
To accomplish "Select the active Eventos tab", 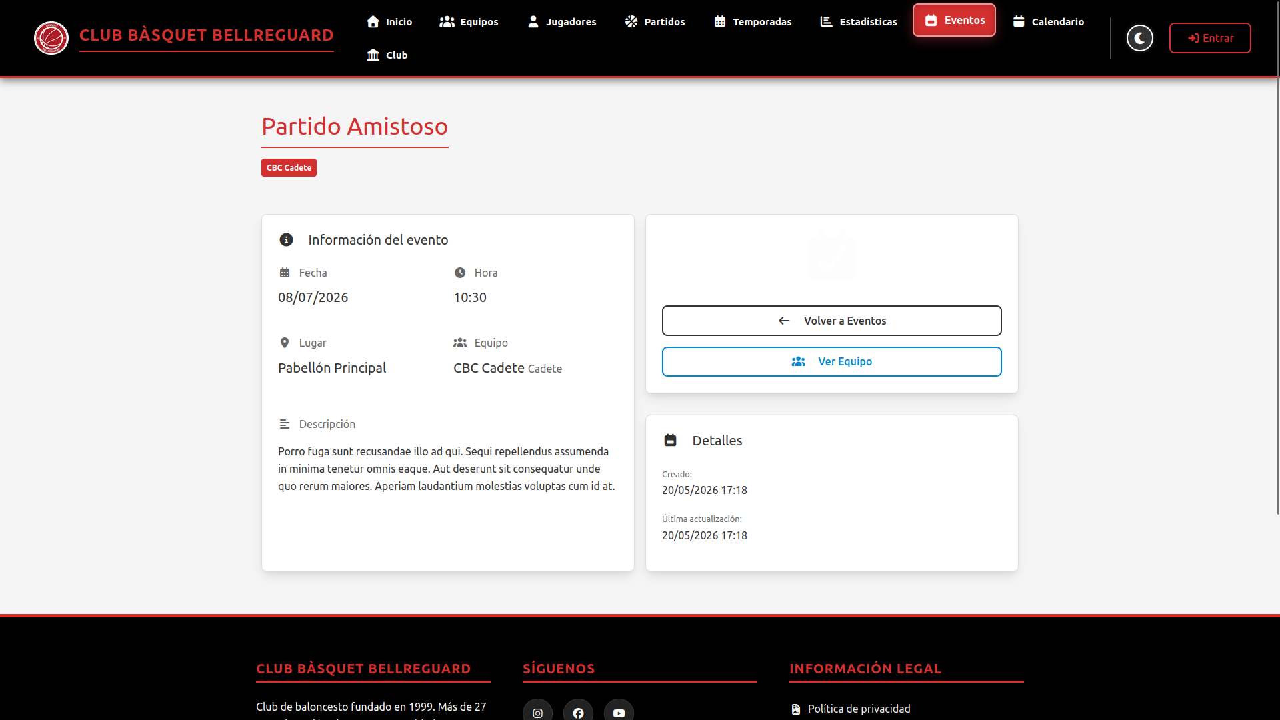I will (x=954, y=20).
